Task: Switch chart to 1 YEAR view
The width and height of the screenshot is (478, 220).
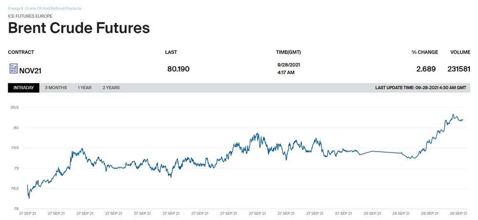Action: pyautogui.click(x=85, y=88)
